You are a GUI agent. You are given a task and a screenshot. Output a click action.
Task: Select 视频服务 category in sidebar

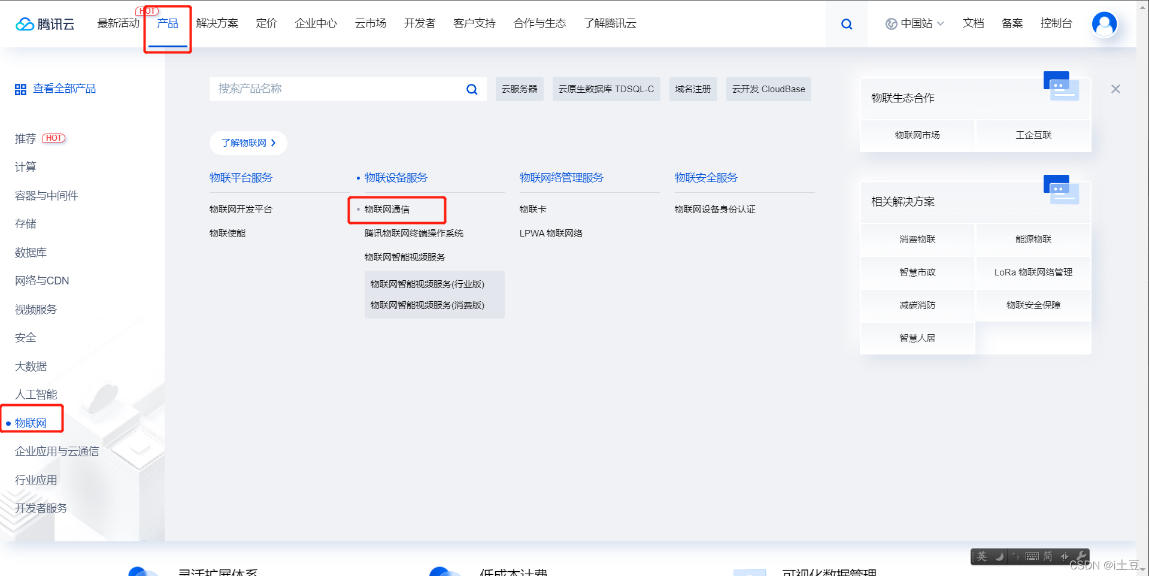click(x=36, y=310)
